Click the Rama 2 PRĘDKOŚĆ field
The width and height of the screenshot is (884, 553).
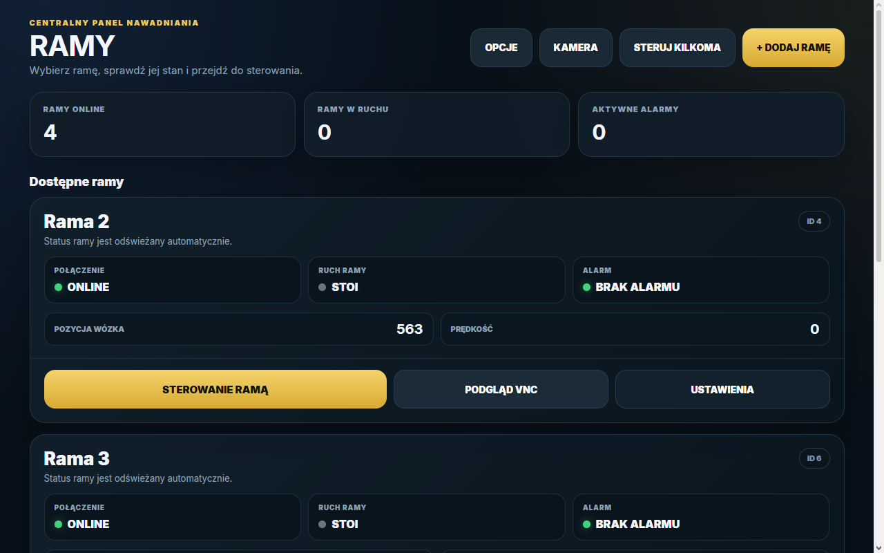point(635,329)
